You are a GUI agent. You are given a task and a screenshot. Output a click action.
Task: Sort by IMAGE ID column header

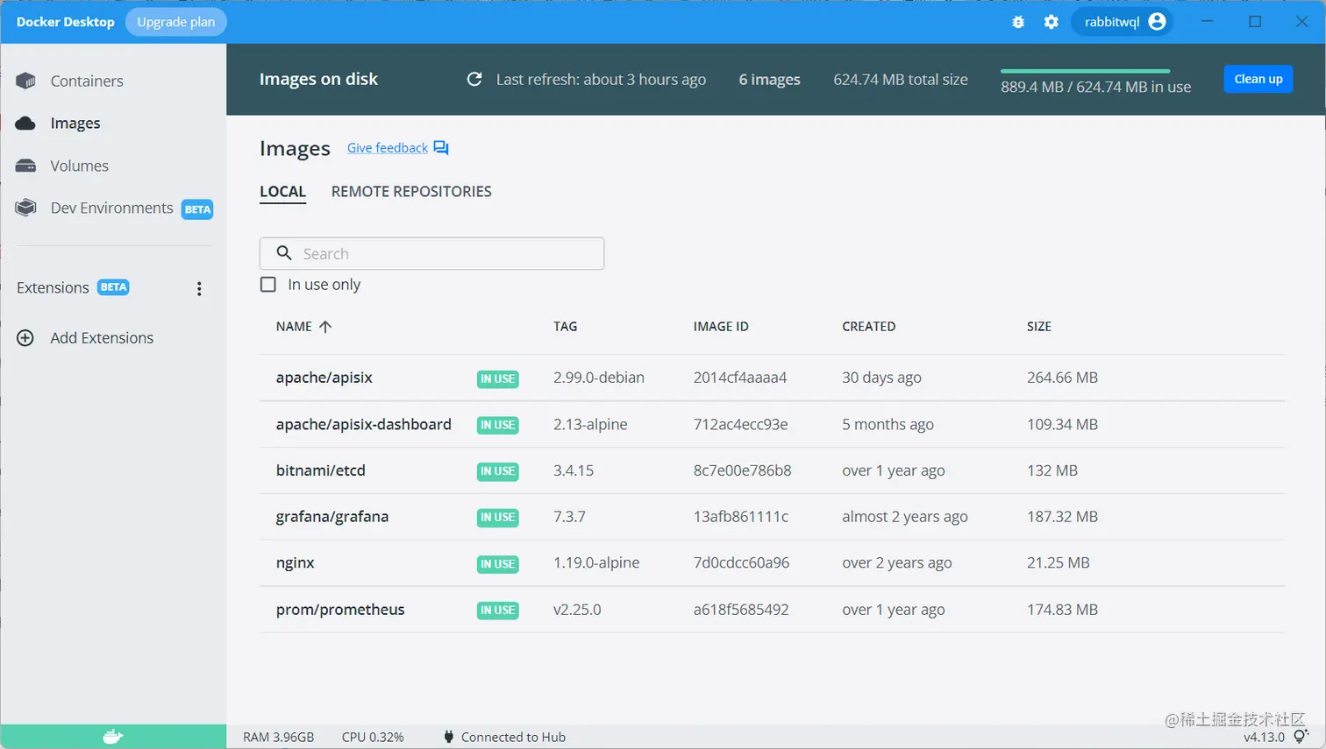pos(721,327)
